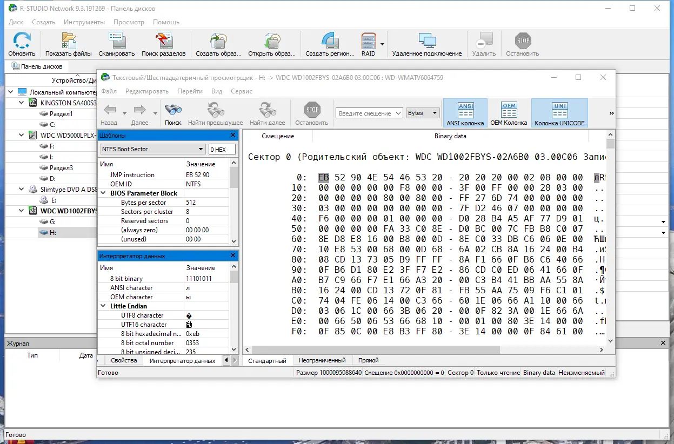Click Остановить in hex viewer toolbar
Viewport: 674px width, 444px height.
(312, 110)
